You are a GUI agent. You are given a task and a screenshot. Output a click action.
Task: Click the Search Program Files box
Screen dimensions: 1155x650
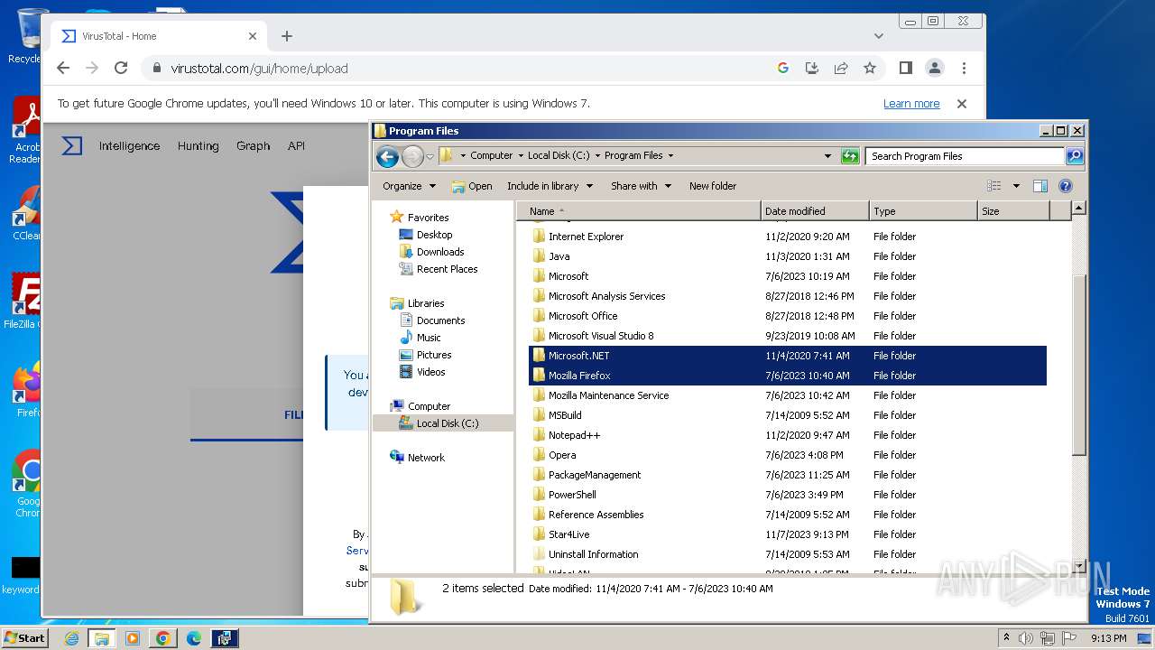point(965,156)
